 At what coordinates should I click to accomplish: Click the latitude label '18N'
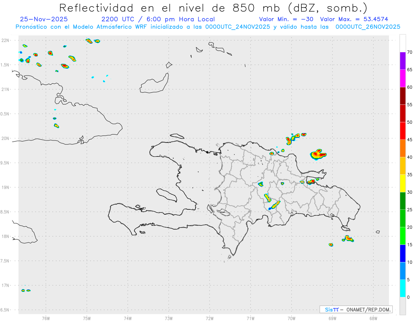click(x=6, y=237)
